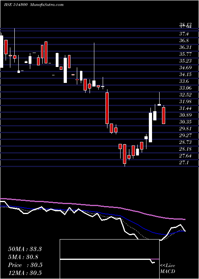Click the 50MA : 33.3 readout
199x279 pixels.
click(x=25, y=249)
